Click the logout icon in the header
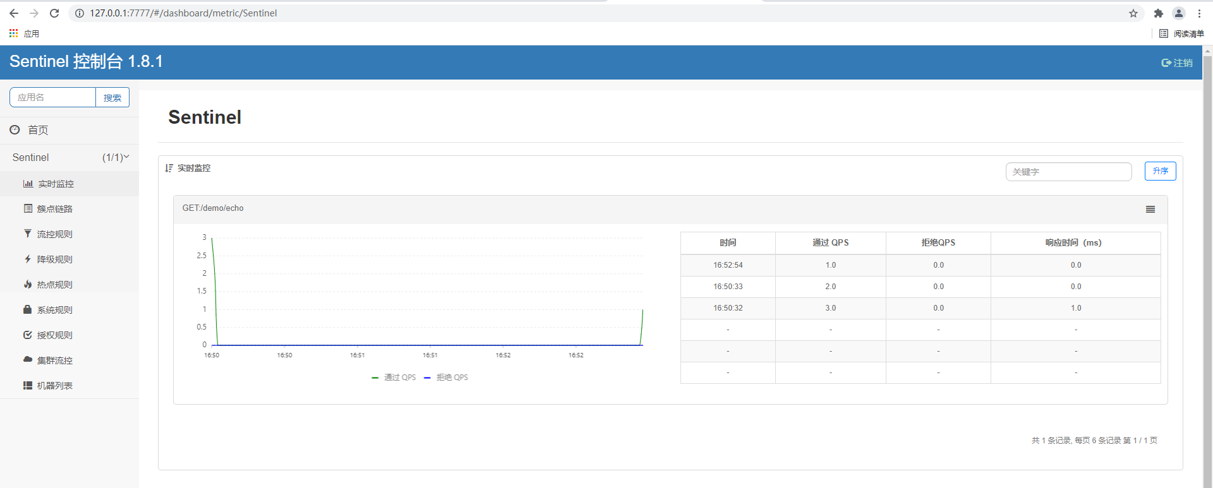The width and height of the screenshot is (1213, 488). pyautogui.click(x=1166, y=63)
